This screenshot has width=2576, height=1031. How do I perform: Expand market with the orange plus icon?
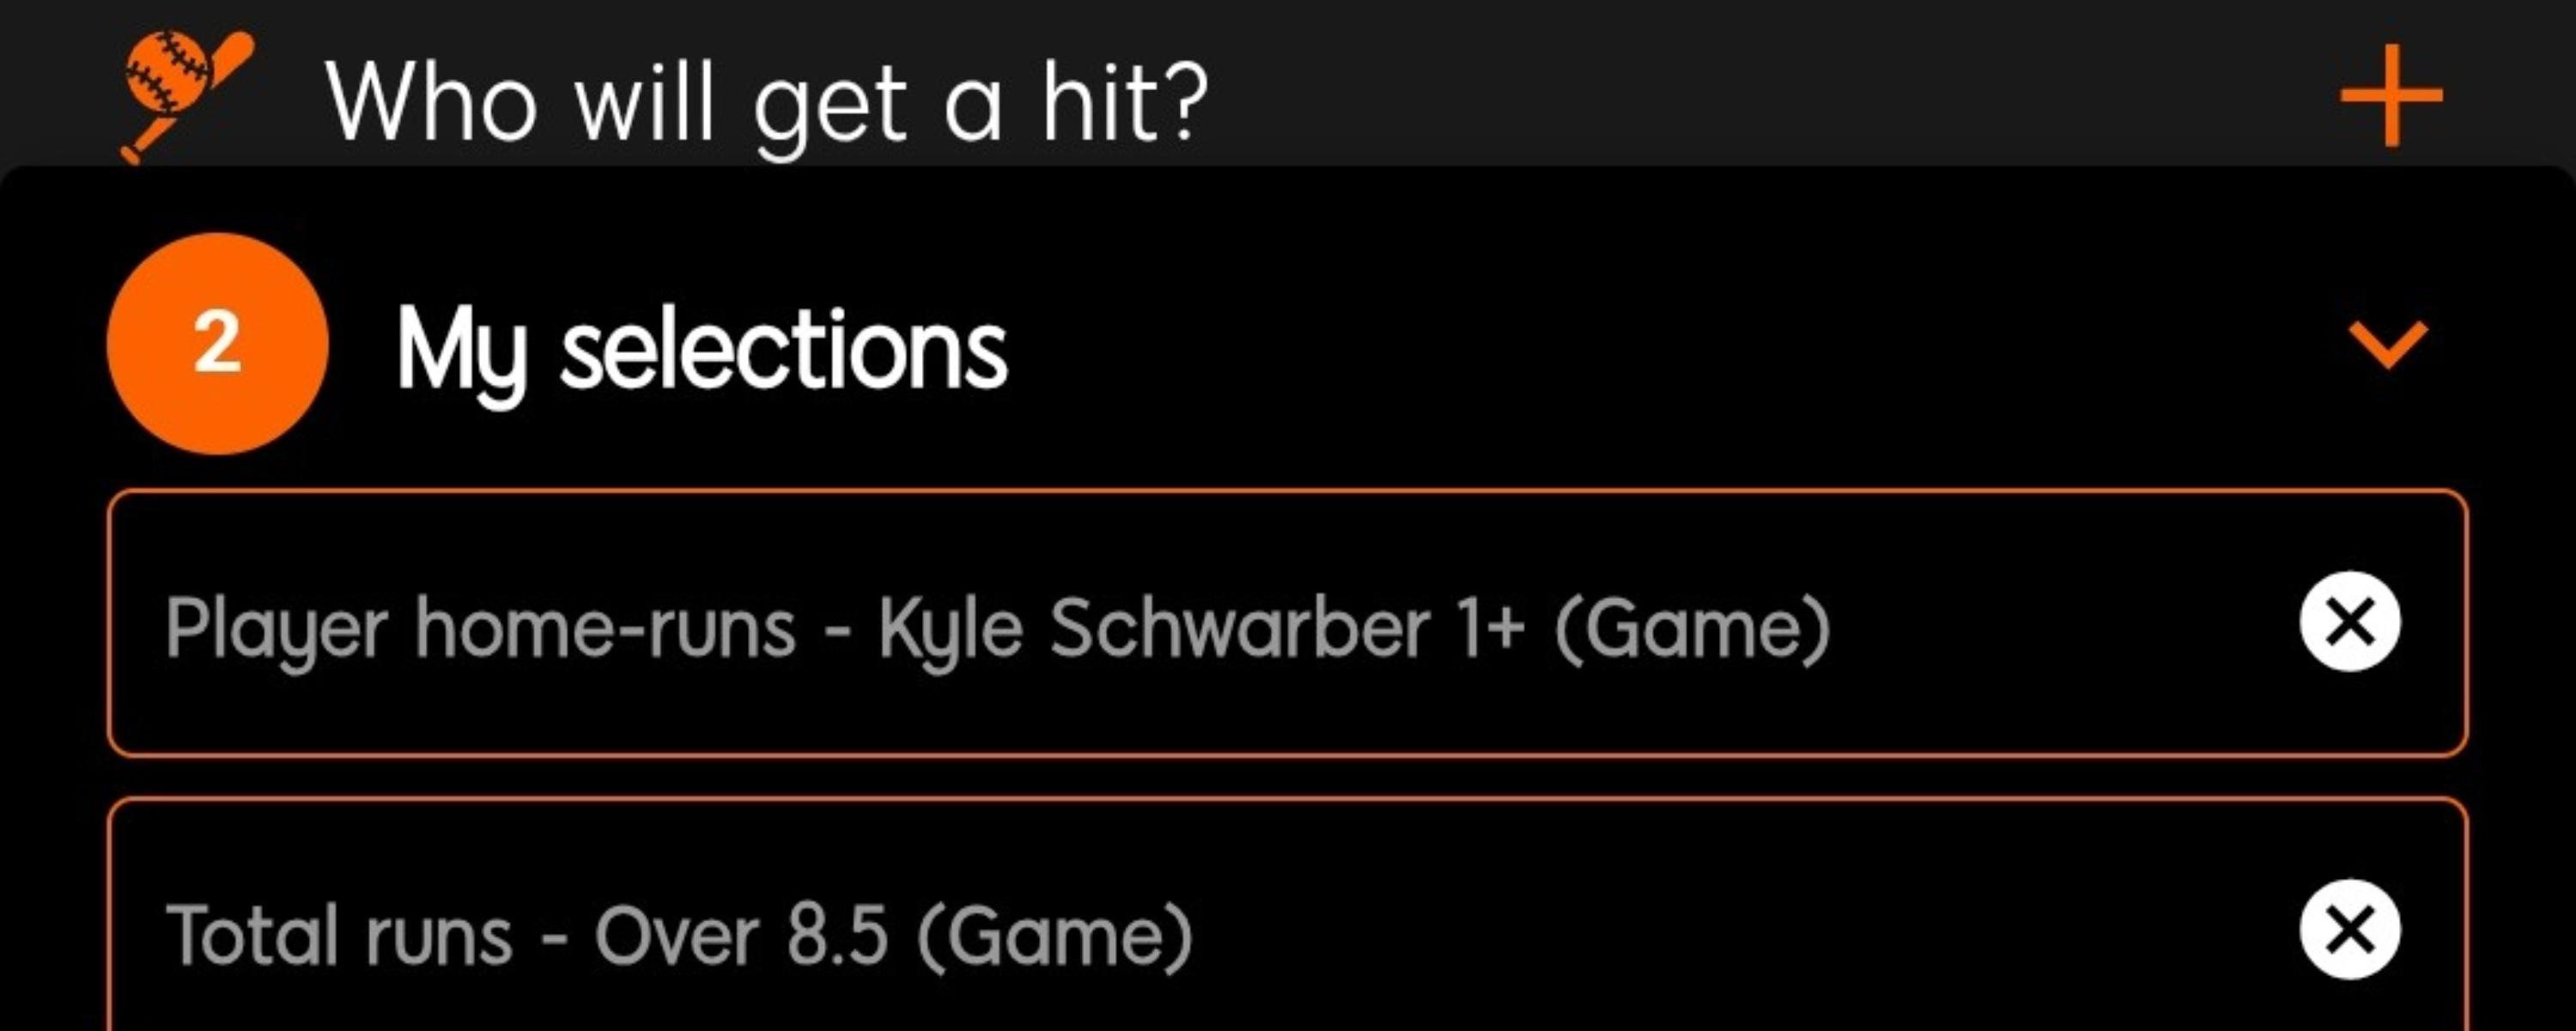click(2390, 96)
